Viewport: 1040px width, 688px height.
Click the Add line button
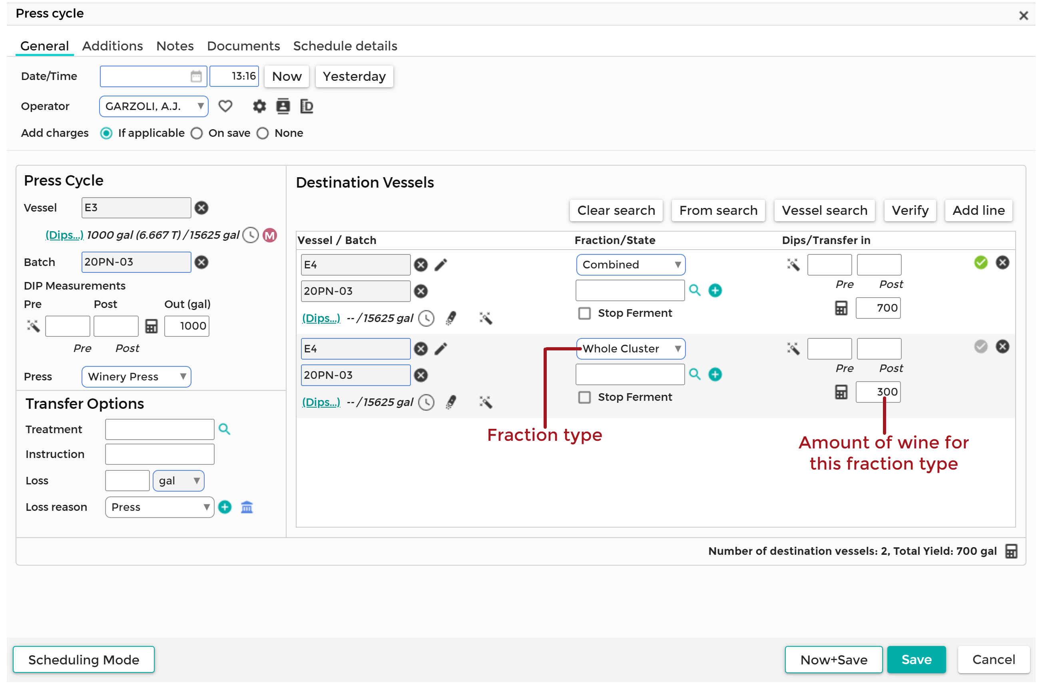click(x=978, y=211)
